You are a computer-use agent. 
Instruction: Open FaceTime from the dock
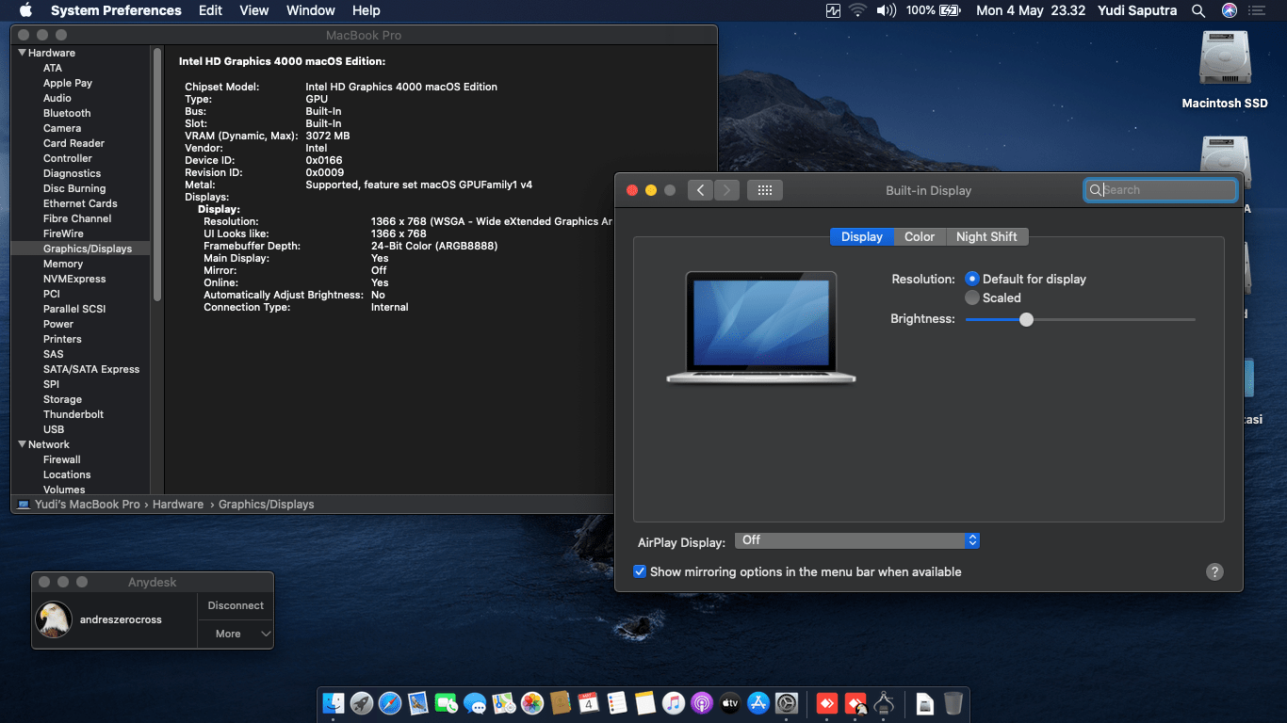pyautogui.click(x=447, y=703)
